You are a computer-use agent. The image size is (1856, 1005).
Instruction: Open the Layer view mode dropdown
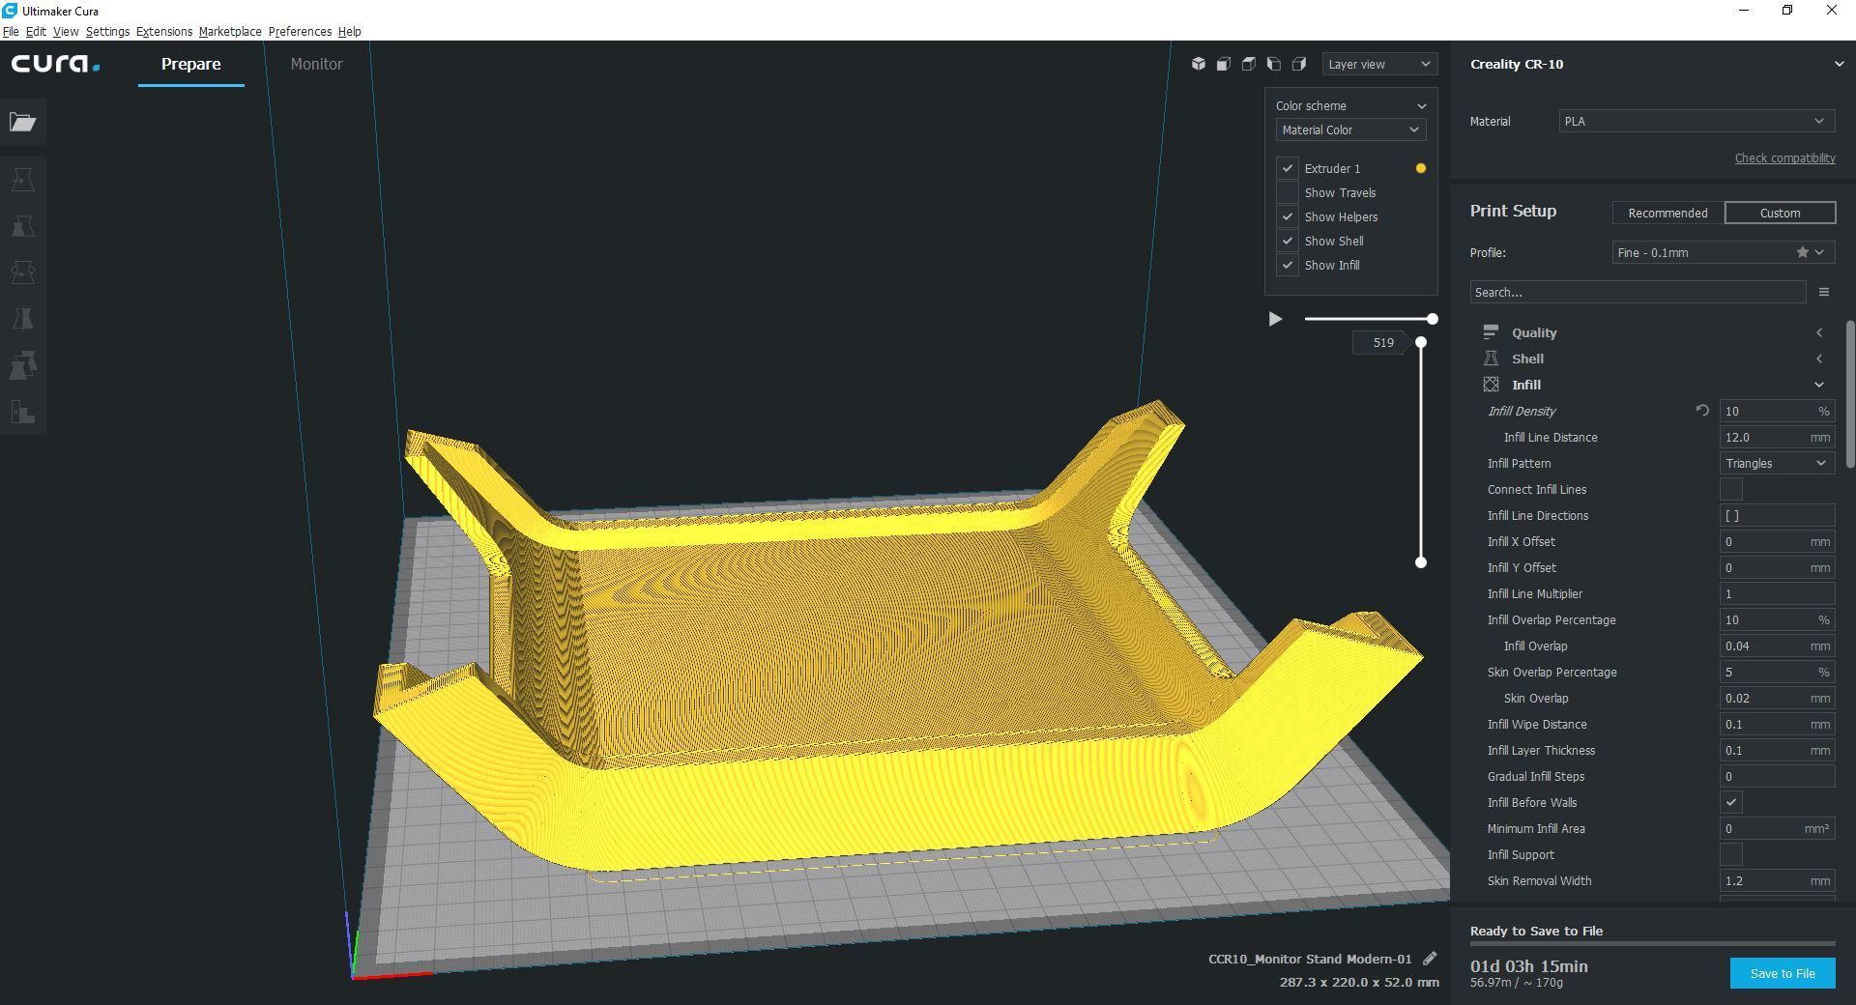point(1379,64)
